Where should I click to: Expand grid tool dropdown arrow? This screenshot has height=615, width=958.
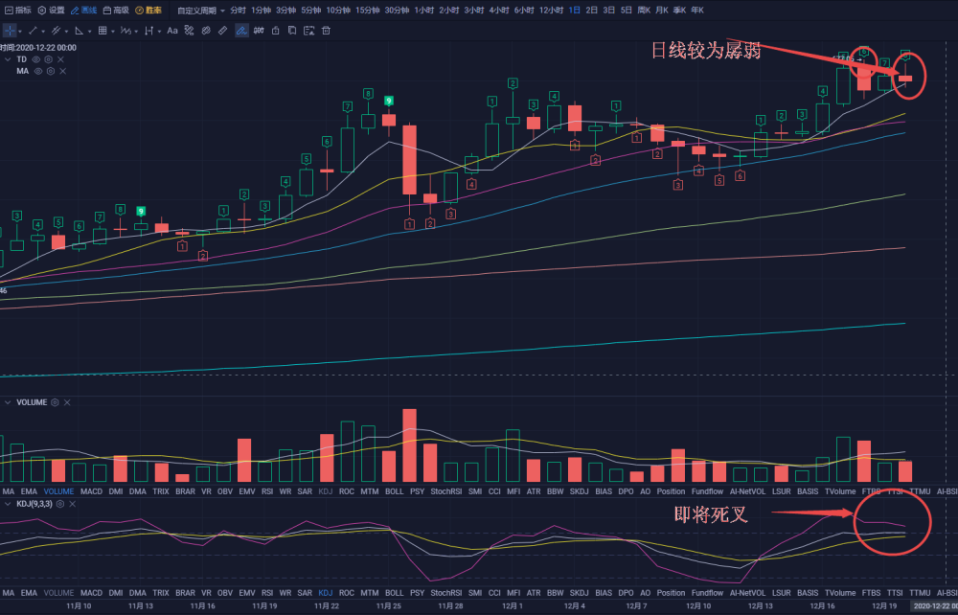(113, 32)
